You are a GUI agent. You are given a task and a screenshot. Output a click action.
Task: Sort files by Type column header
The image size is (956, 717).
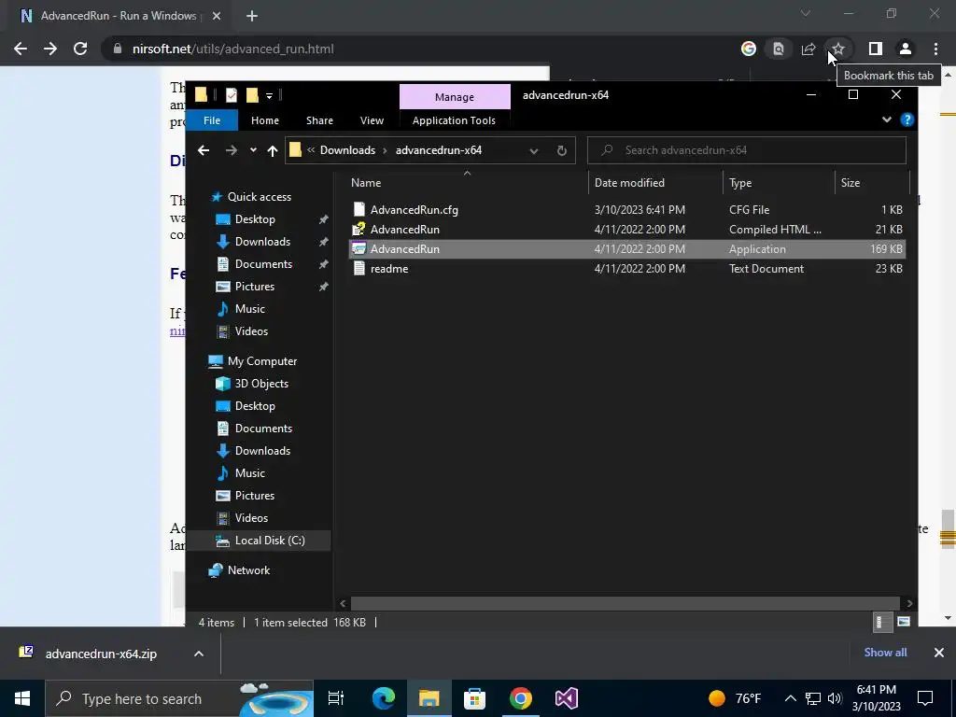click(779, 182)
